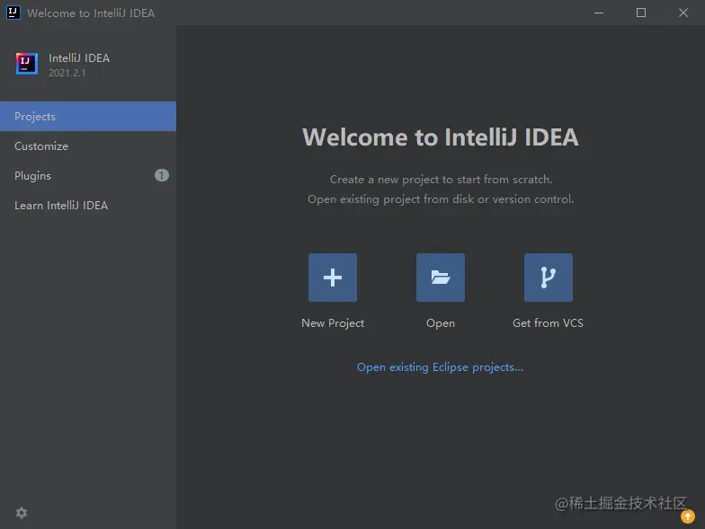Click the title bar IntelliJ icon
Image resolution: width=705 pixels, height=529 pixels.
tap(13, 13)
